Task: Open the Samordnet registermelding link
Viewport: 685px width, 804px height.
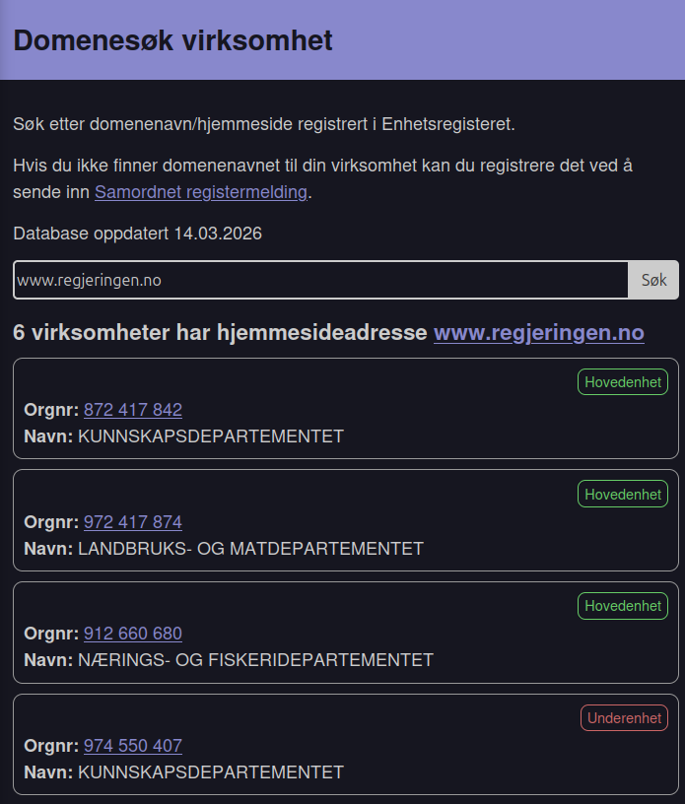Action: tap(201, 192)
